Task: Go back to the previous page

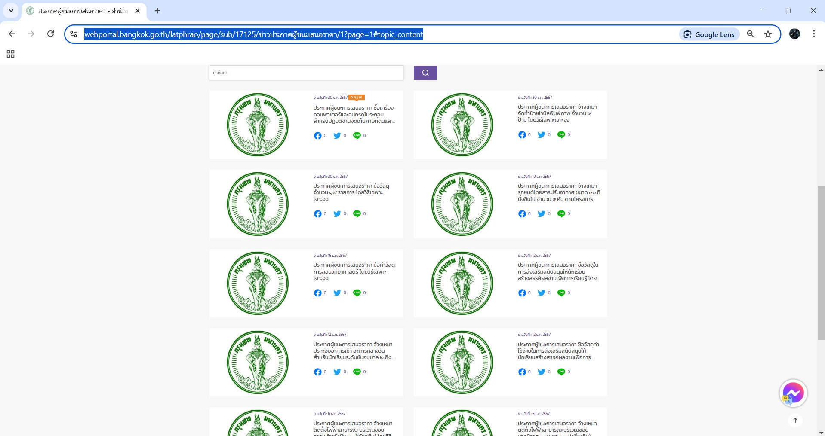Action: (12, 34)
